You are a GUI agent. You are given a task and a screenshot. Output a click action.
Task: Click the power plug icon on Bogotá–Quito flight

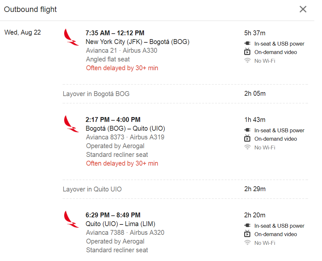(247, 130)
